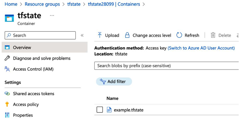Screen dimensions: 245x119
Task: Click the Shared access tokens link icon
Action: click(x=7, y=94)
